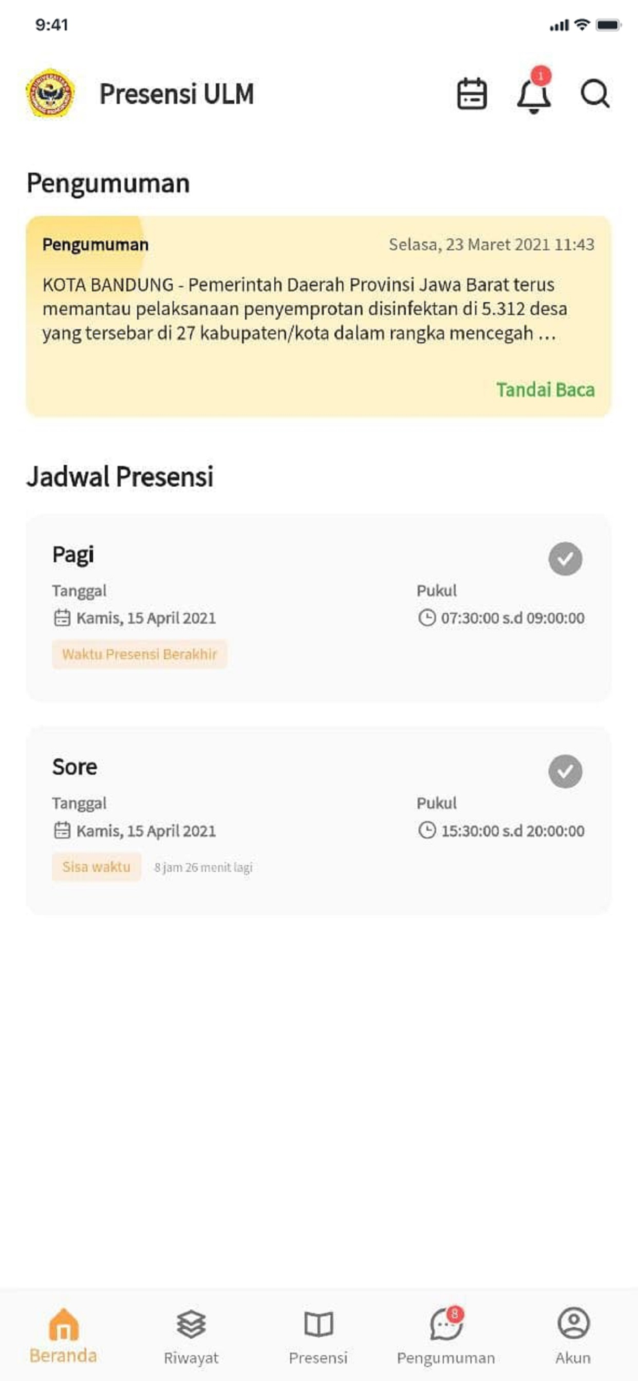Screen dimensions: 638x1381
Task: Toggle the Sore schedule checkmark
Action: pyautogui.click(x=565, y=771)
